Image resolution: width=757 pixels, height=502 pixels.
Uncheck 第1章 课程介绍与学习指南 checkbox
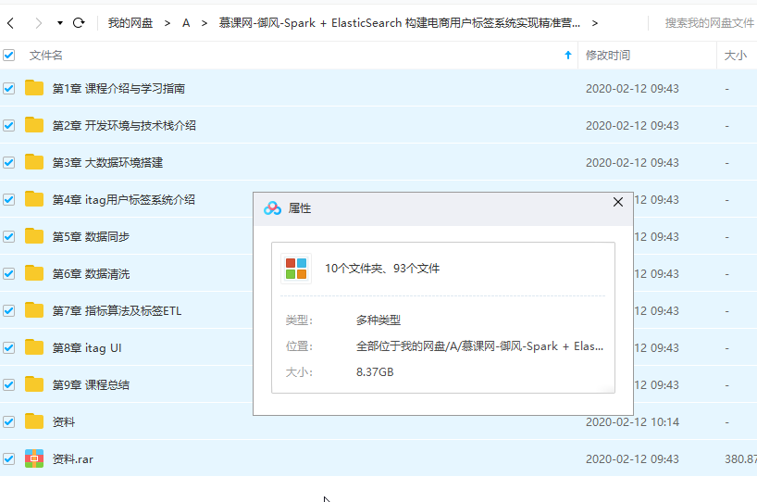(x=8, y=88)
